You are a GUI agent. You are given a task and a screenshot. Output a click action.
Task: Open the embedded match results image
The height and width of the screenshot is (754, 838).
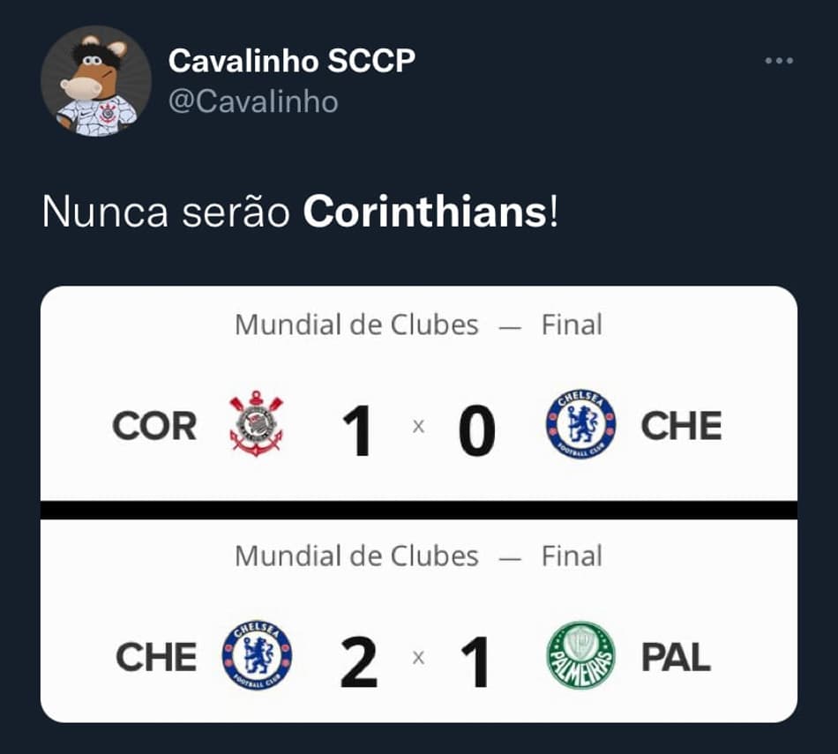pyautogui.click(x=419, y=504)
